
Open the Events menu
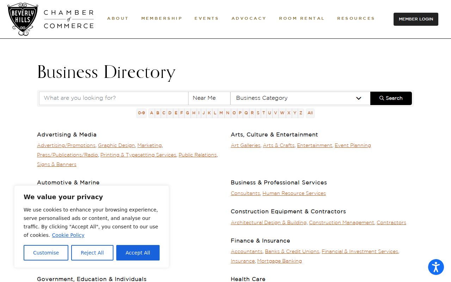pyautogui.click(x=206, y=18)
